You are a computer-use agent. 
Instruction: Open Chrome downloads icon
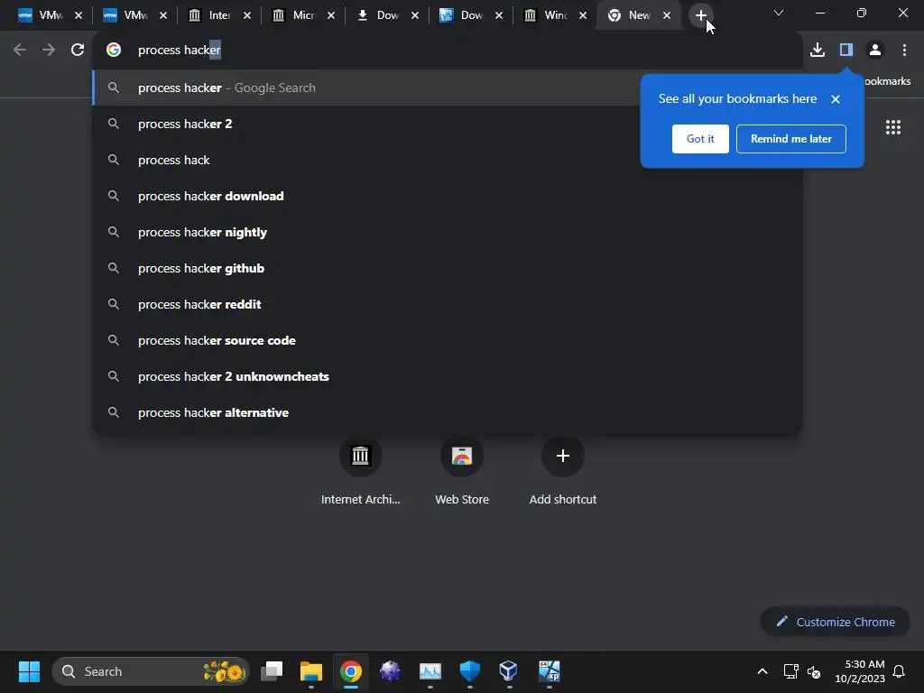pyautogui.click(x=818, y=51)
